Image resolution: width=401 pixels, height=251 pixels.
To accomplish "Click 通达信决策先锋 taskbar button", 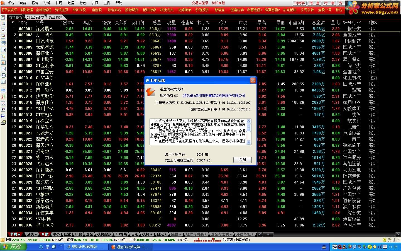I will point(130,247).
